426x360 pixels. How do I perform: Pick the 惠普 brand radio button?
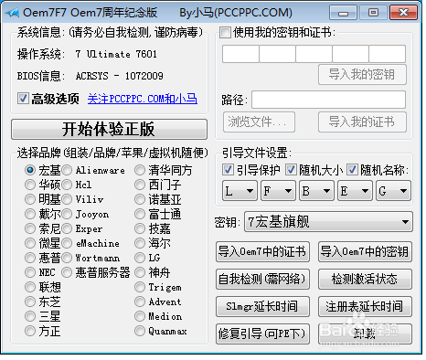(30, 258)
